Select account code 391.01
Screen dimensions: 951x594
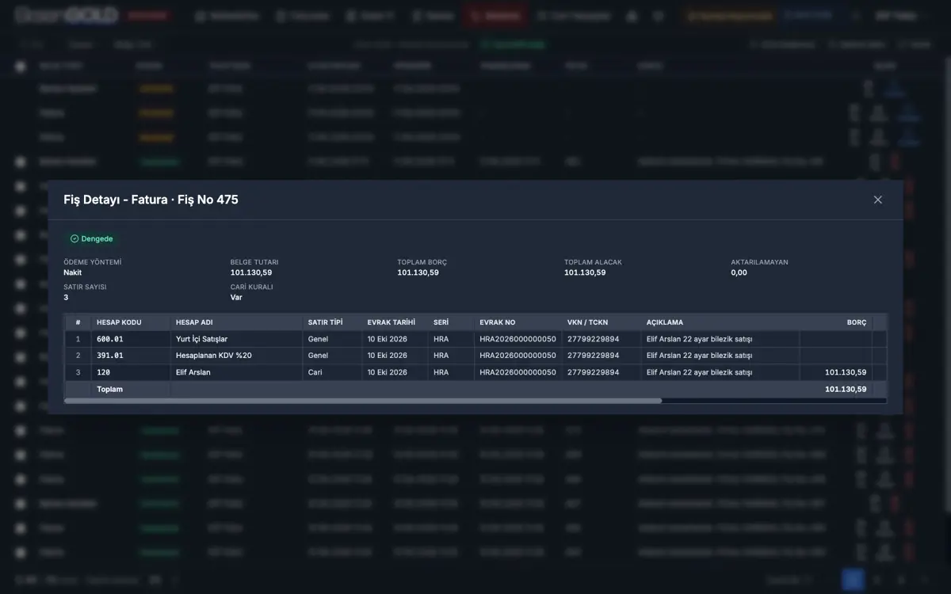click(110, 356)
